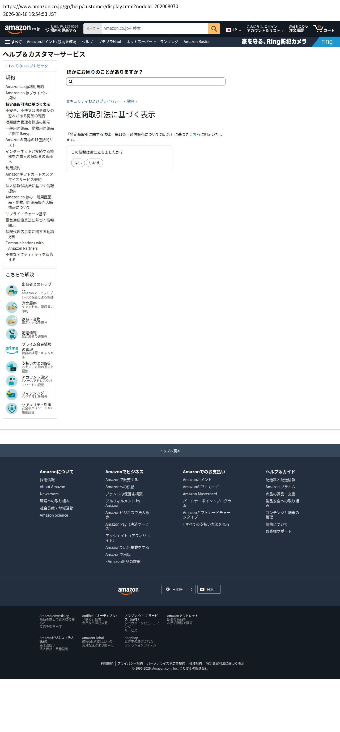Screen dimensions: 340x732
Task: Click Audible（オーディブル） footer link
Action: pyautogui.click(x=100, y=616)
